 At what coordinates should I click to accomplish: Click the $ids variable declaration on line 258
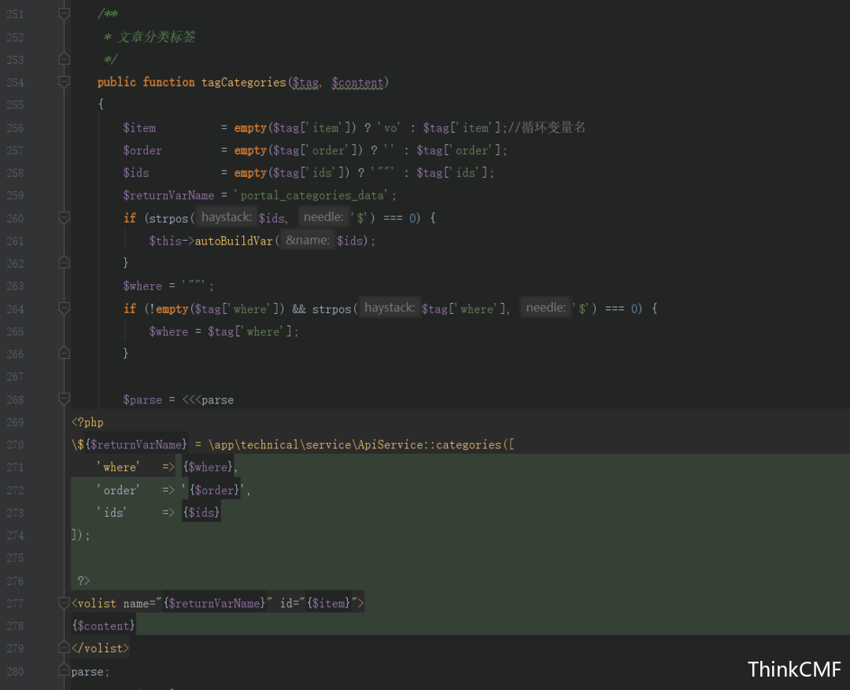click(136, 173)
